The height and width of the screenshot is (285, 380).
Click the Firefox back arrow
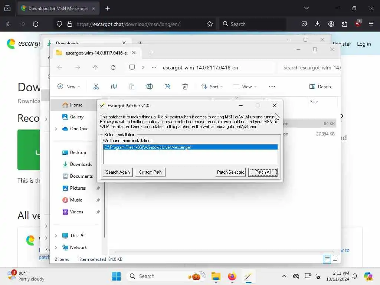pyautogui.click(x=9, y=24)
